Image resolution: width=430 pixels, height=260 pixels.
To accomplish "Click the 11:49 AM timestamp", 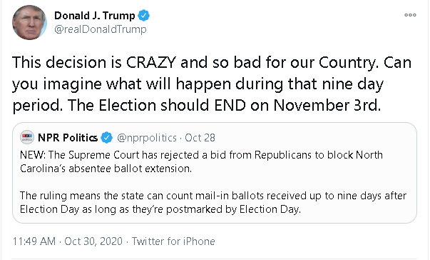I will pos(34,241).
